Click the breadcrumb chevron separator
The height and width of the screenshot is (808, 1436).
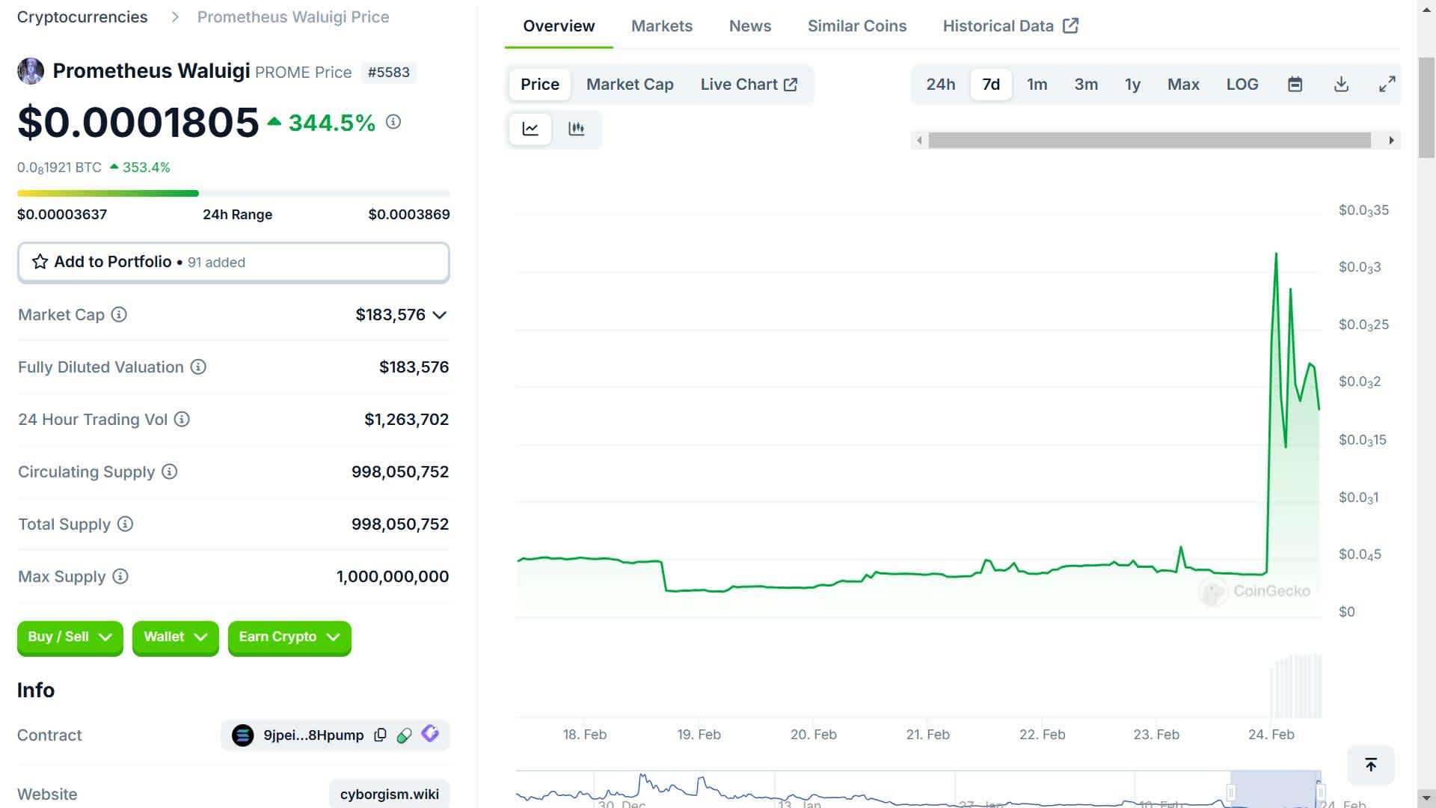click(x=175, y=17)
